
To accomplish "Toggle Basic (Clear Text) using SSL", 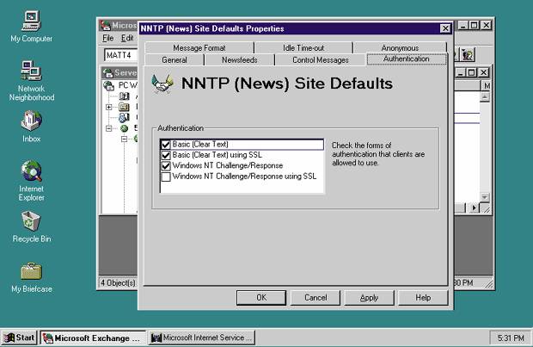I will coord(166,155).
